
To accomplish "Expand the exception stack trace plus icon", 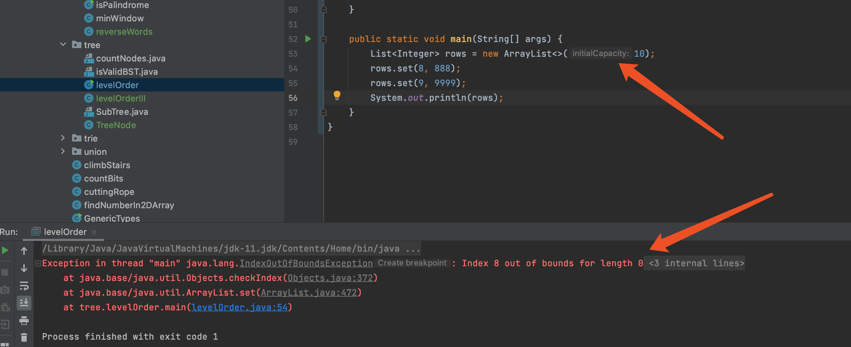I will pyautogui.click(x=38, y=264).
